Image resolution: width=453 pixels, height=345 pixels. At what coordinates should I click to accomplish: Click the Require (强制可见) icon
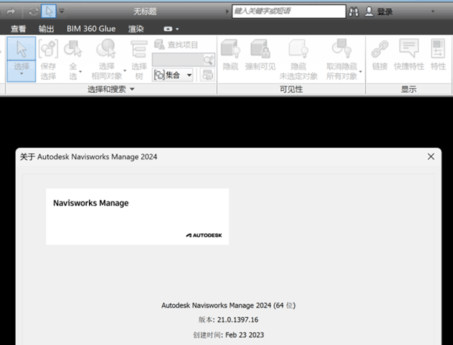(260, 48)
